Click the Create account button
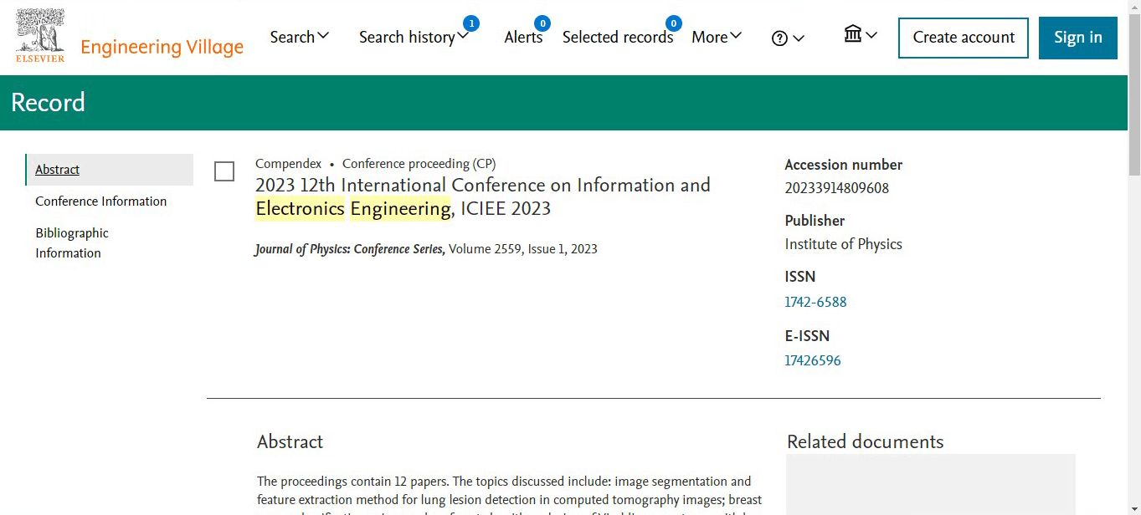 coord(964,38)
